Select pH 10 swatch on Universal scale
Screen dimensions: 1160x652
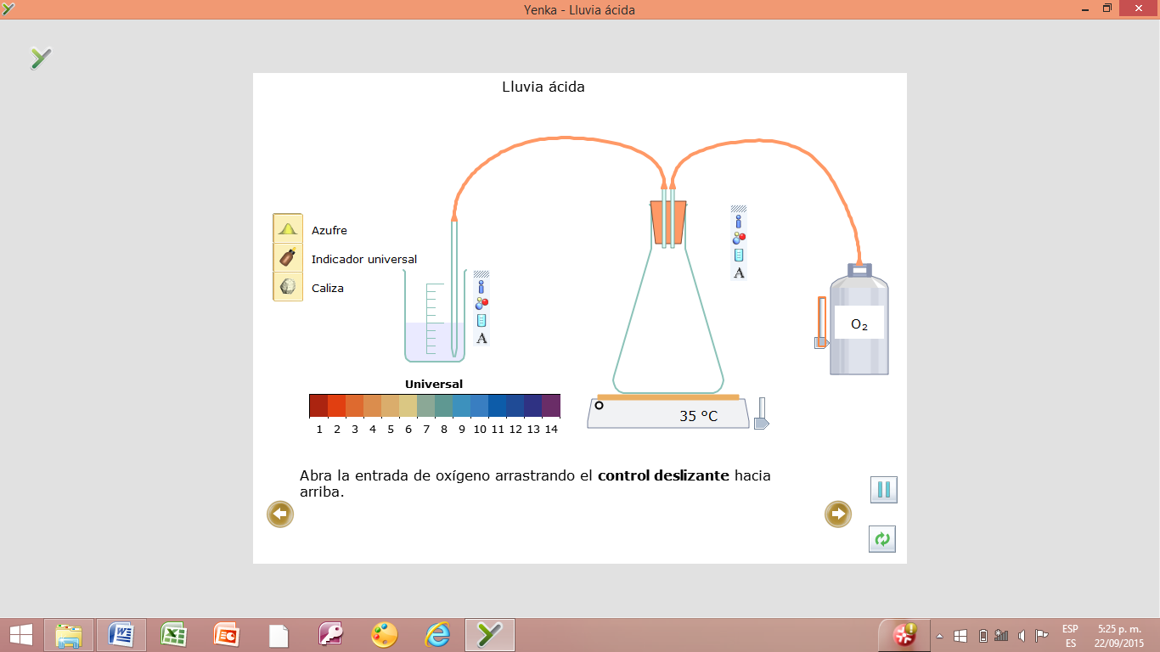(x=480, y=406)
